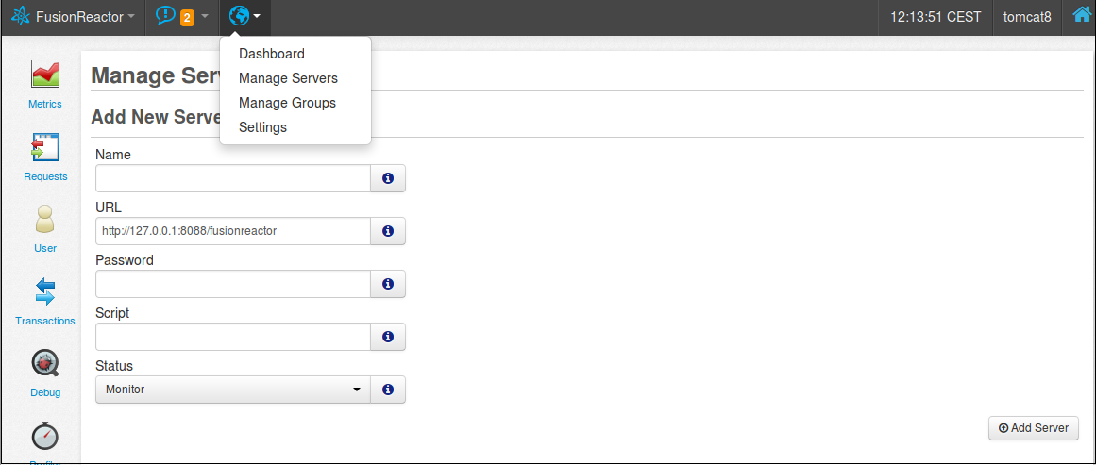Show info for the URL field
The height and width of the screenshot is (465, 1096).
coord(387,231)
